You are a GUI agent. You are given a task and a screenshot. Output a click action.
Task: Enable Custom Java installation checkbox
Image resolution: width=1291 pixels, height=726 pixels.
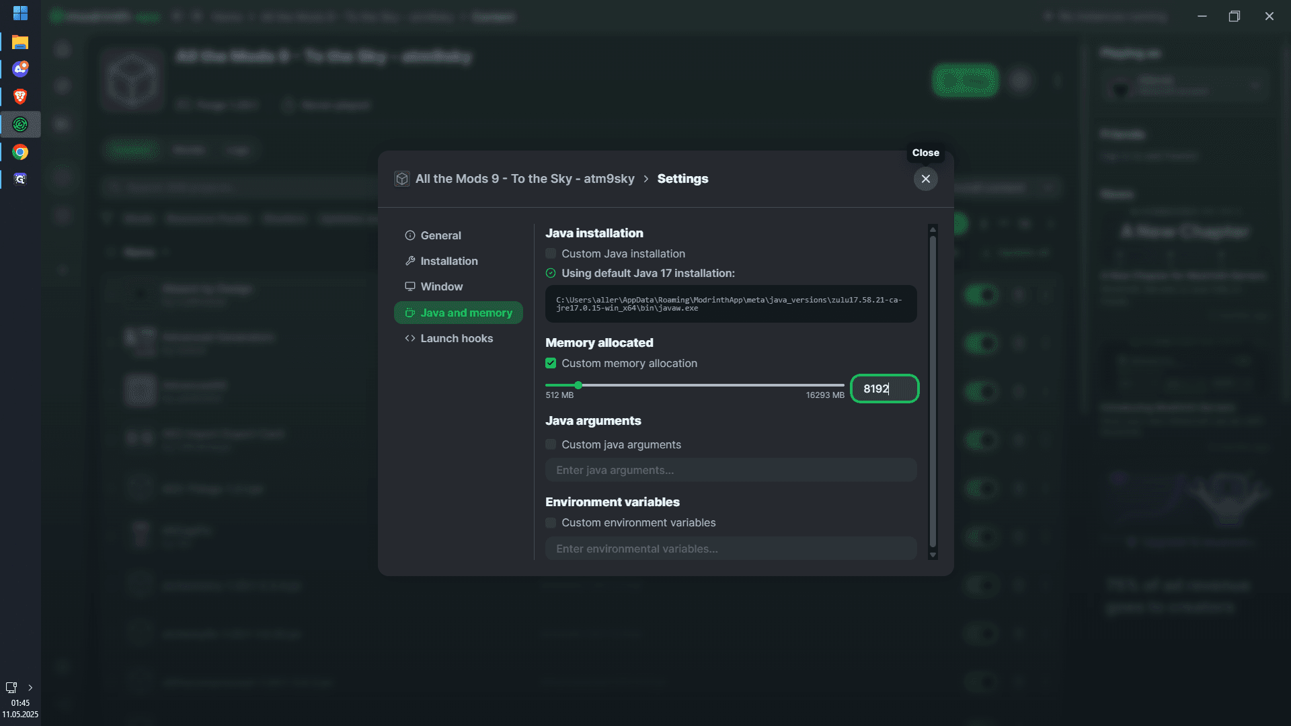click(x=551, y=253)
